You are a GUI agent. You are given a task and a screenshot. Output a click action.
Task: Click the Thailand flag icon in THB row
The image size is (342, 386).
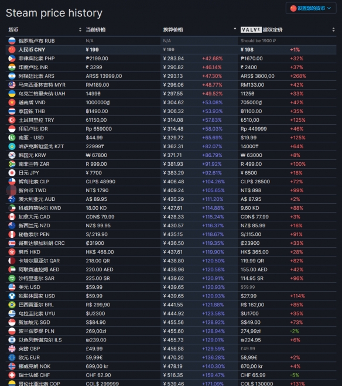pos(12,111)
